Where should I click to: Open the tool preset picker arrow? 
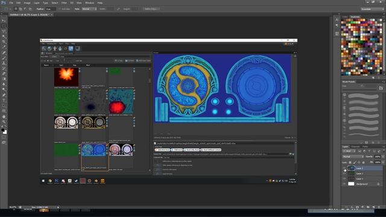10,9
